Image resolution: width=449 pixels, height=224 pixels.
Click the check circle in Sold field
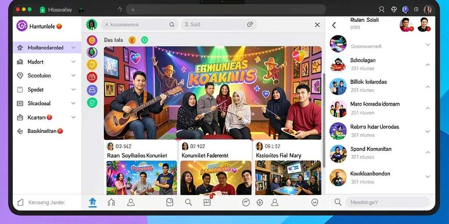[x=250, y=24]
